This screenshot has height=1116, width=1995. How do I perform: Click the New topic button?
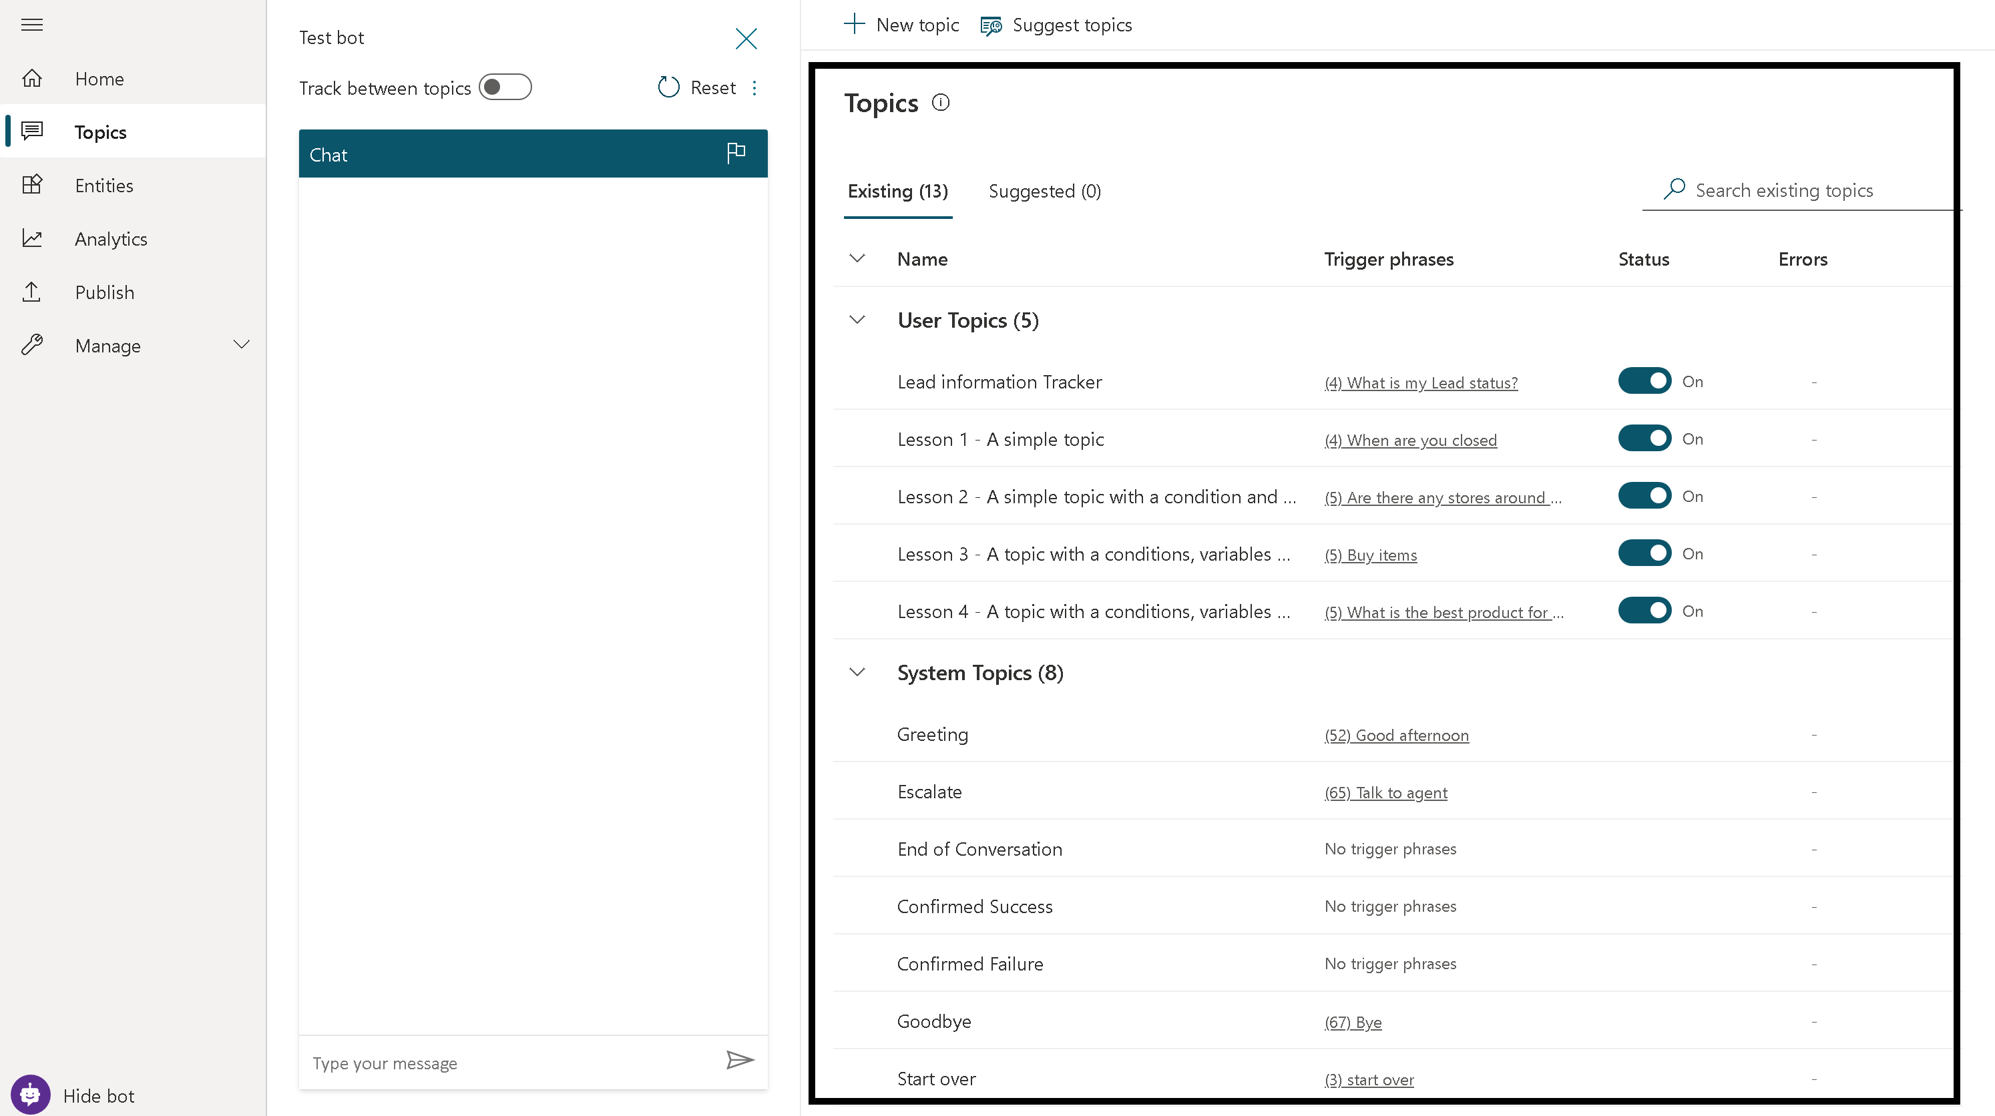[x=901, y=25]
